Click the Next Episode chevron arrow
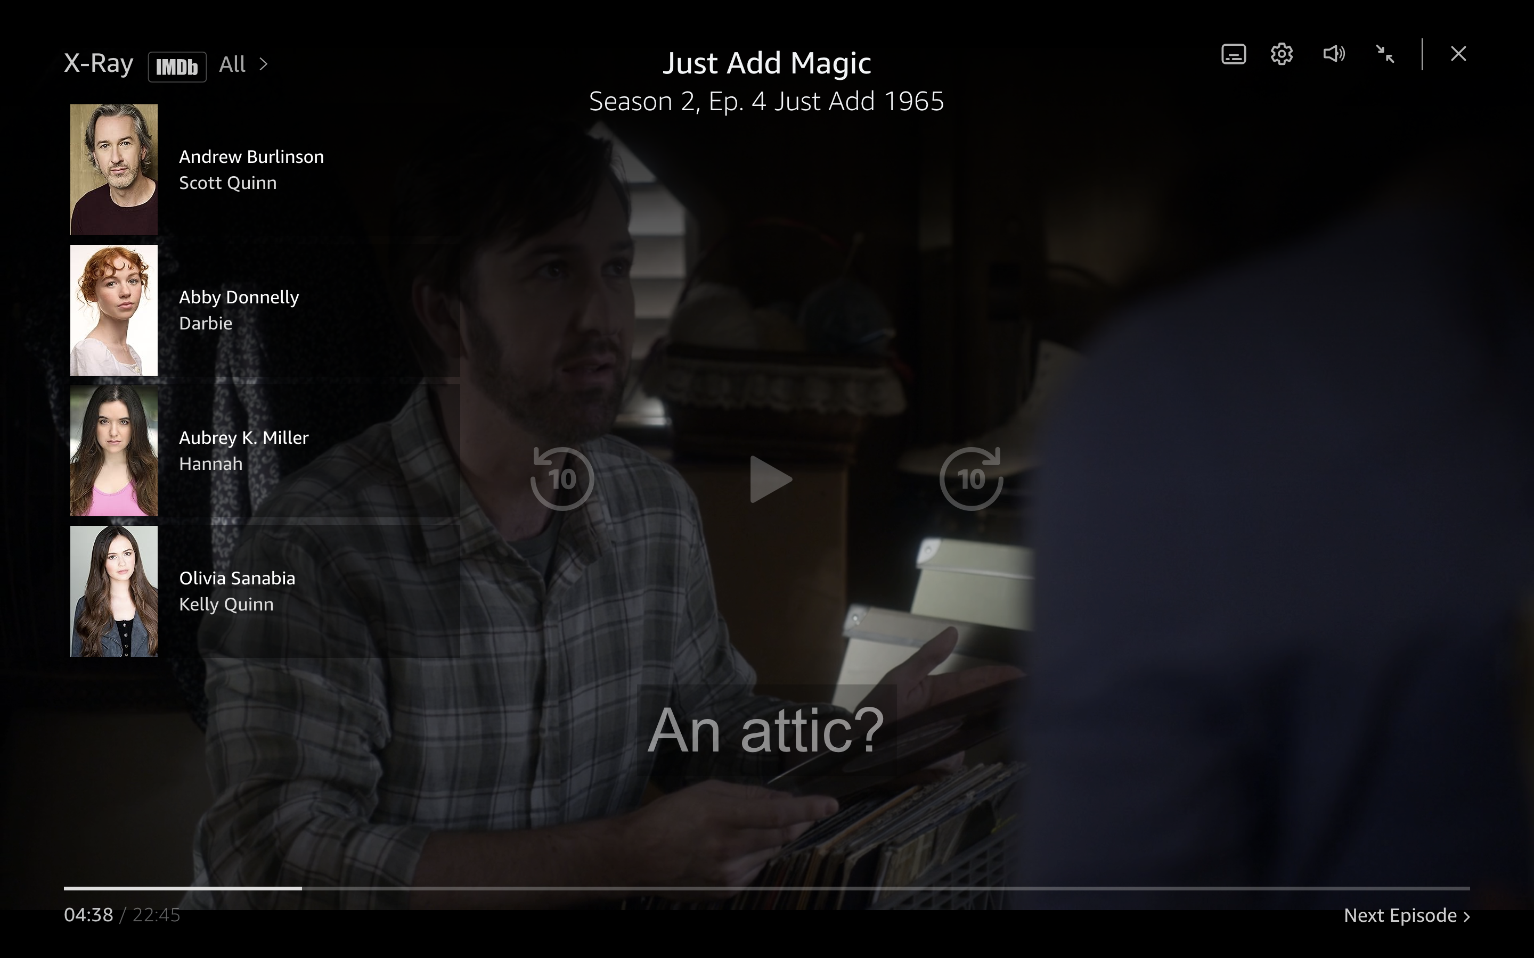Viewport: 1534px width, 958px height. coord(1466,916)
